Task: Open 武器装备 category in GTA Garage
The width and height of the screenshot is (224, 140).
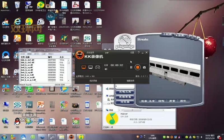Action: (x=125, y=97)
